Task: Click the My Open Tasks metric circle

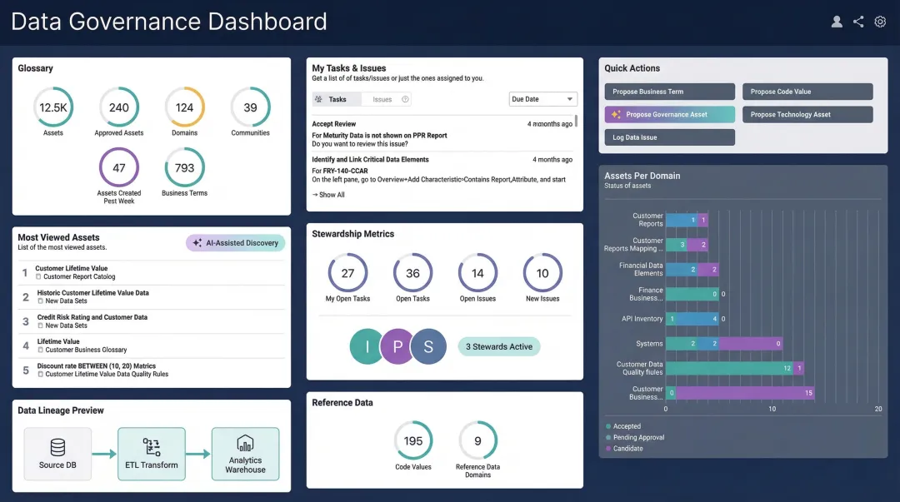Action: [347, 273]
